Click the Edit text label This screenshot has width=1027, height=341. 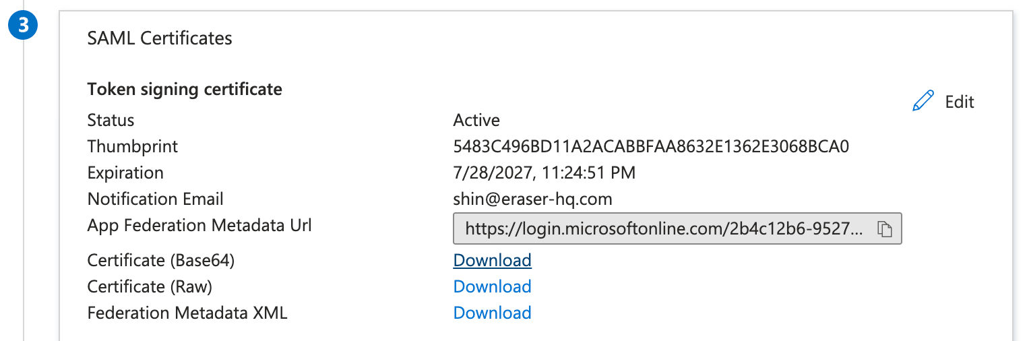coord(960,102)
